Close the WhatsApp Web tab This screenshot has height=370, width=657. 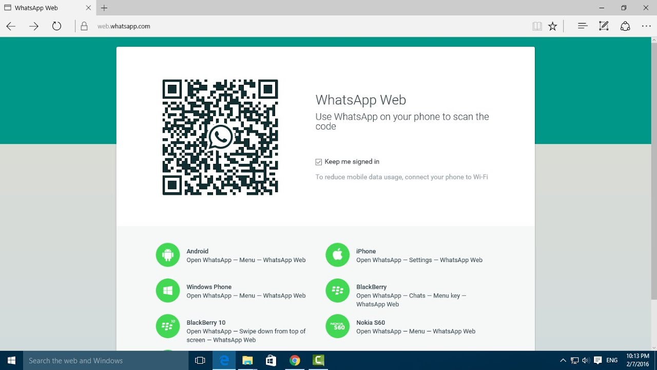tap(88, 8)
